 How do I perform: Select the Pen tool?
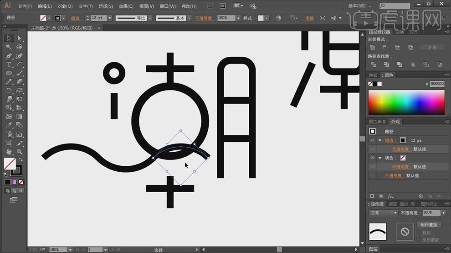coord(9,56)
